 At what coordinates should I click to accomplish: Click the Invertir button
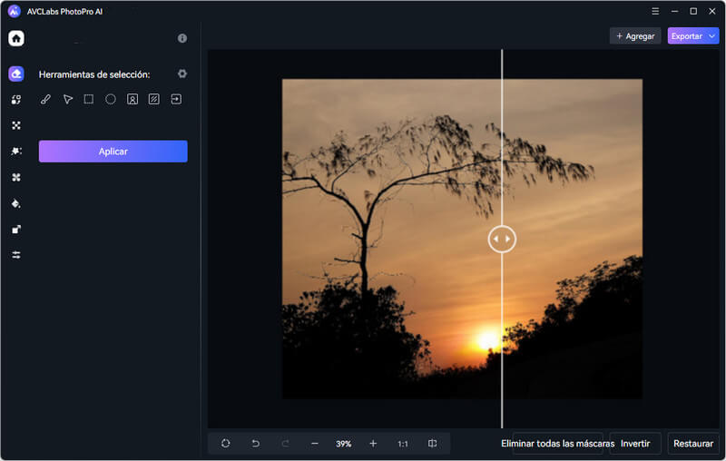click(635, 444)
